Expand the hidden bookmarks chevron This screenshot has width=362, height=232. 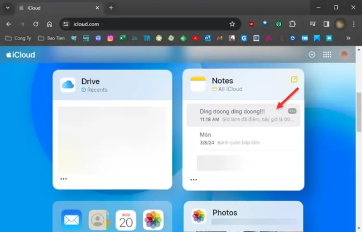click(348, 38)
